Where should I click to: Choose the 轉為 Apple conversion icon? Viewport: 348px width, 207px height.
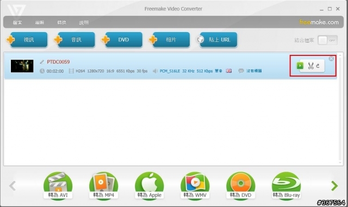point(149,186)
